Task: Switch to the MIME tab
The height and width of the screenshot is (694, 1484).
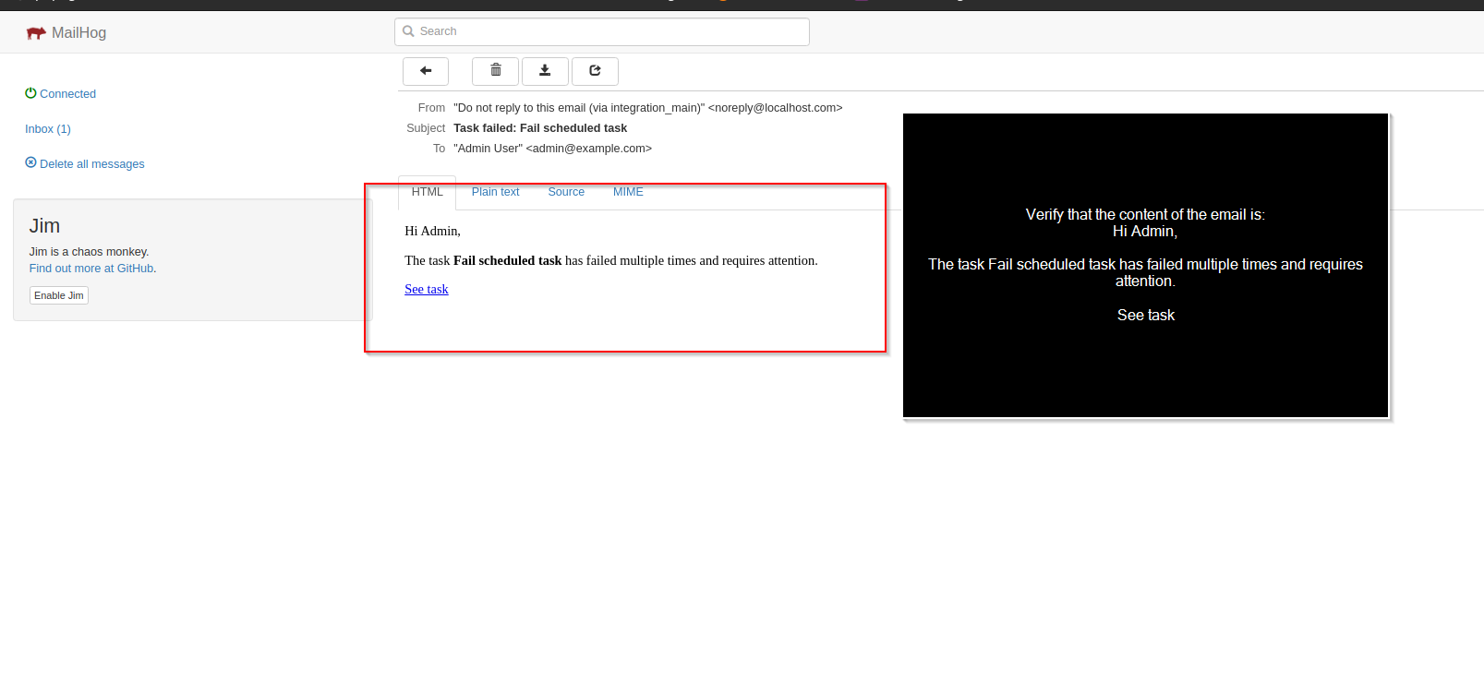Action: click(x=628, y=192)
